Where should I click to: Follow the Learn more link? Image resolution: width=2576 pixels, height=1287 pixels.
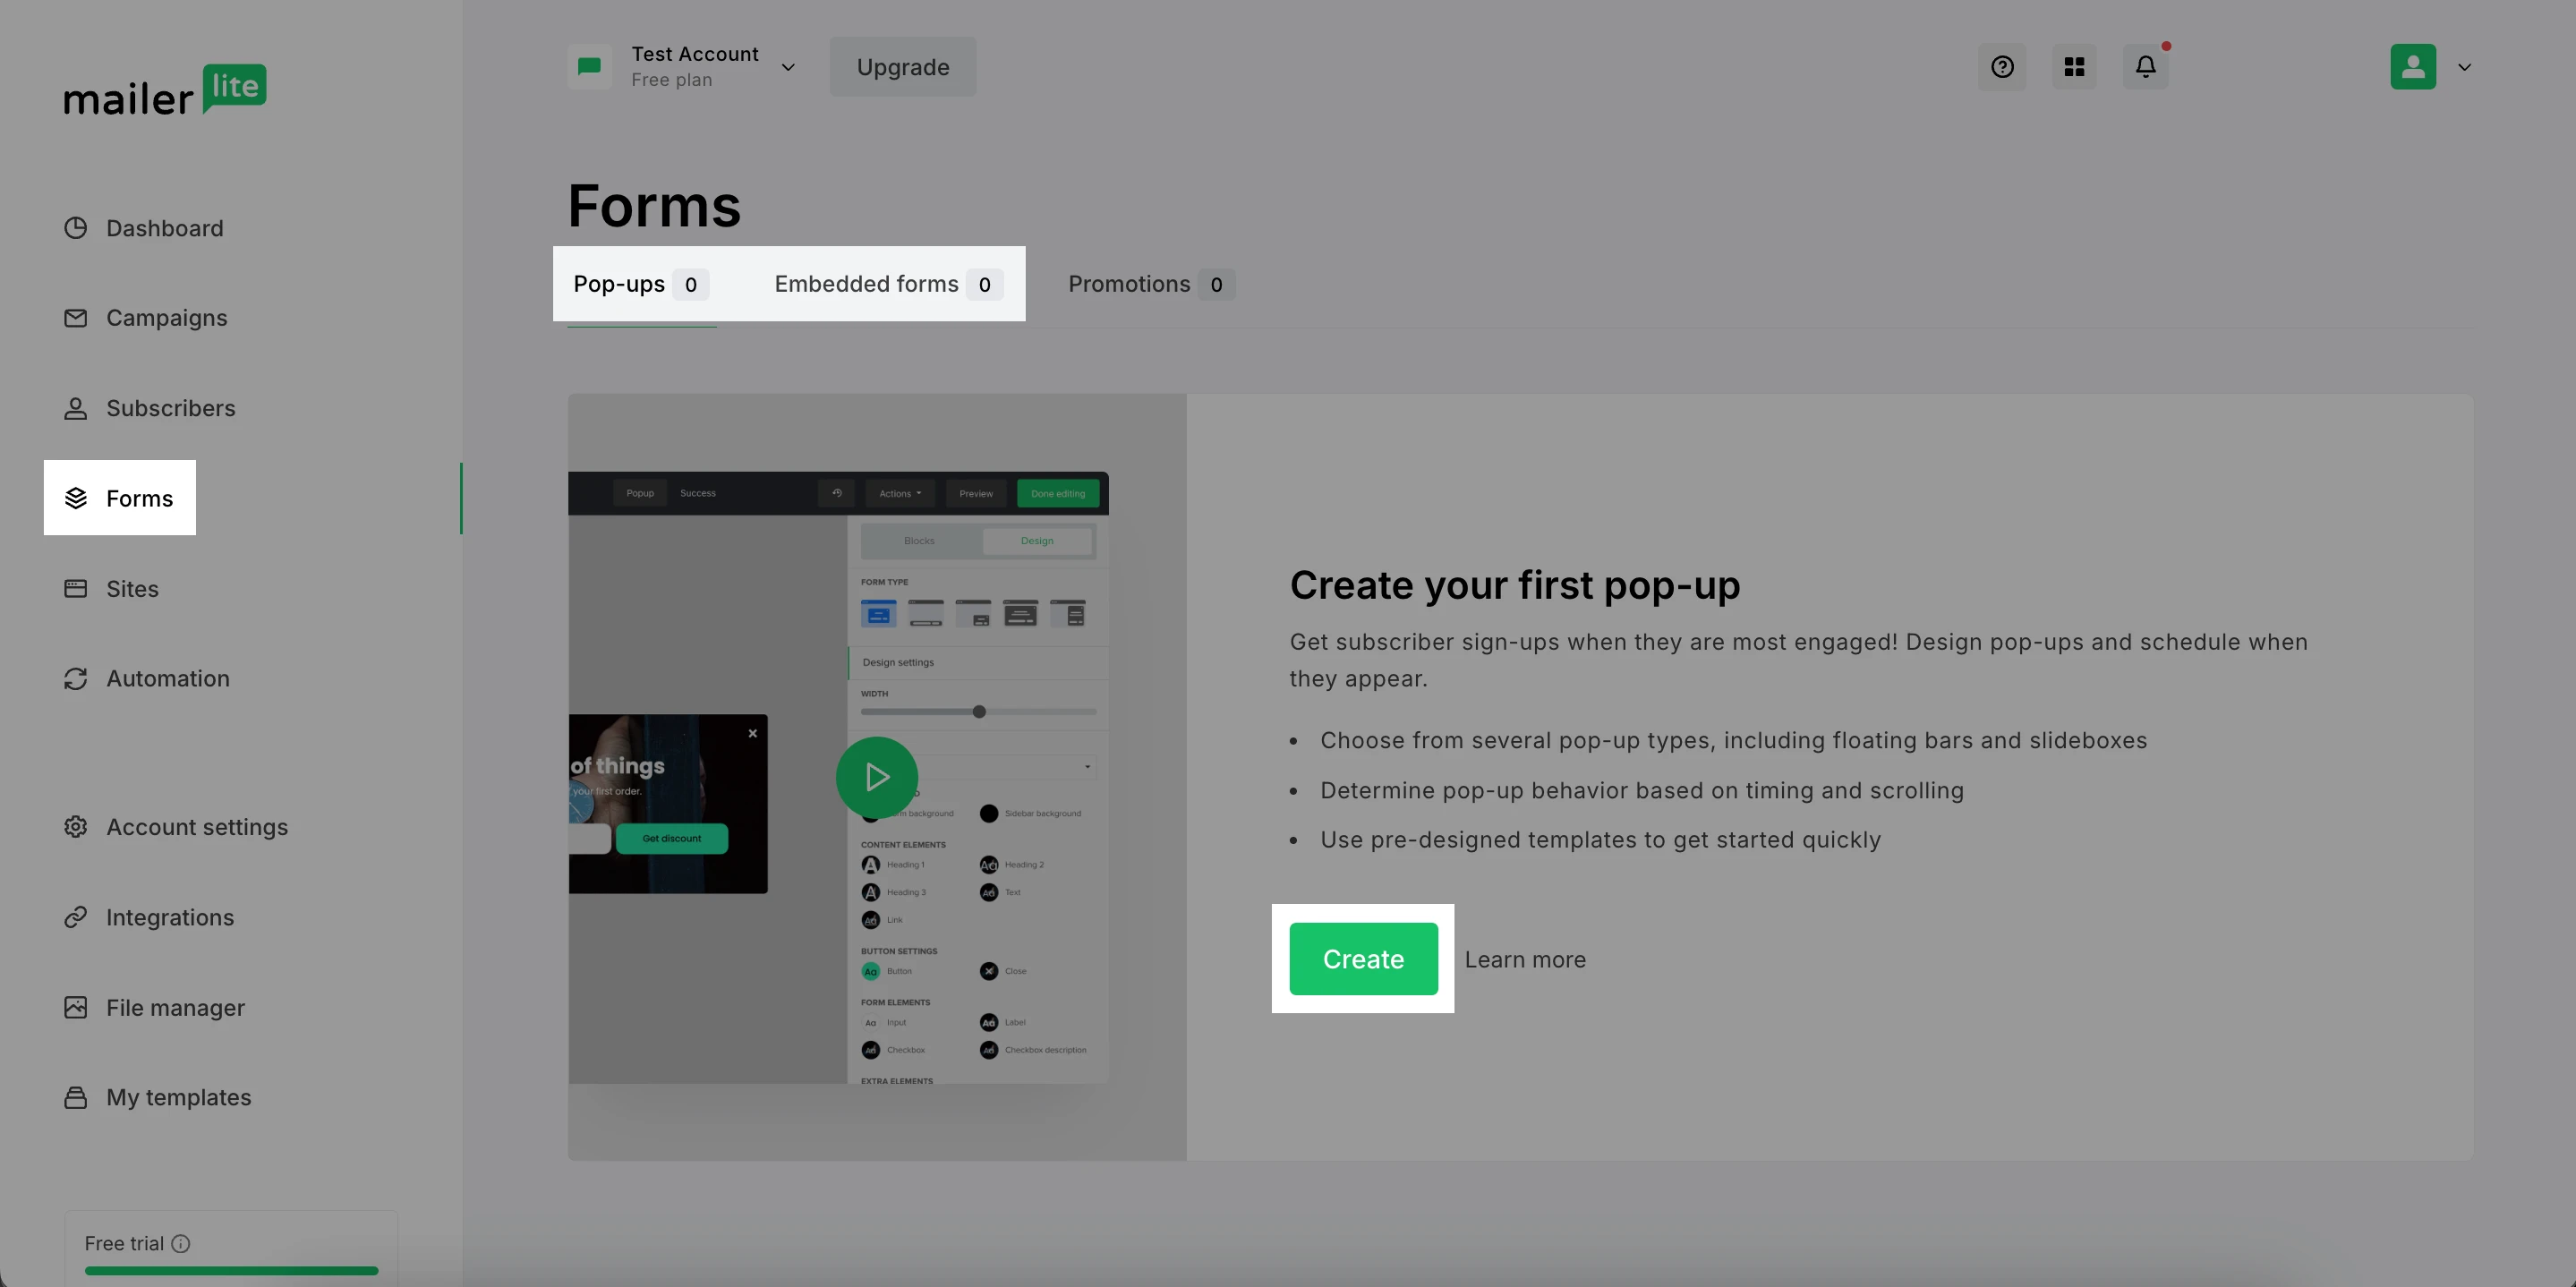(1524, 959)
